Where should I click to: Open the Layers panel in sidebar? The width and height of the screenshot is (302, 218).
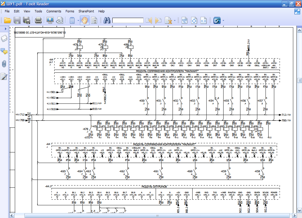[4, 38]
